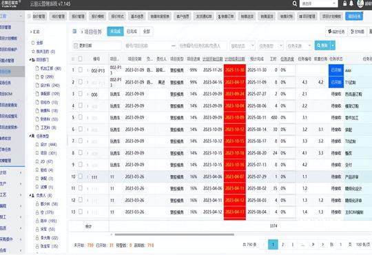Screen dimensions: 372x255
Task: Click the document icon beside 机加工部 (80)
Action: coord(37,68)
